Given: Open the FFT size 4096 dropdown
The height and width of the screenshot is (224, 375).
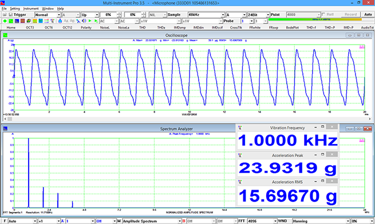Looking at the screenshot, I should [262, 221].
